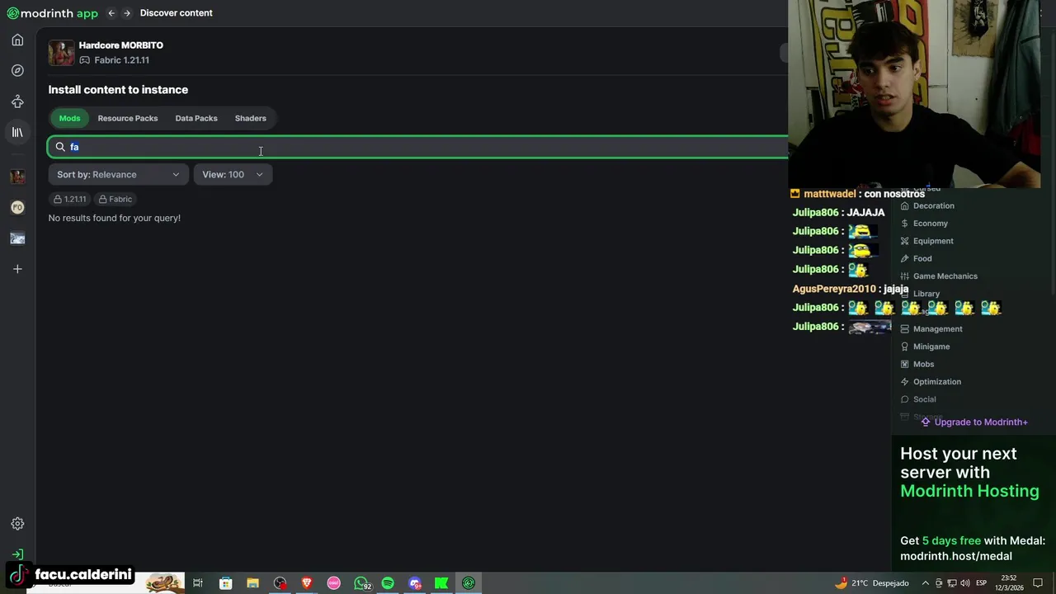Viewport: 1056px width, 594px height.
Task: Go back with the left arrow
Action: pos(111,13)
